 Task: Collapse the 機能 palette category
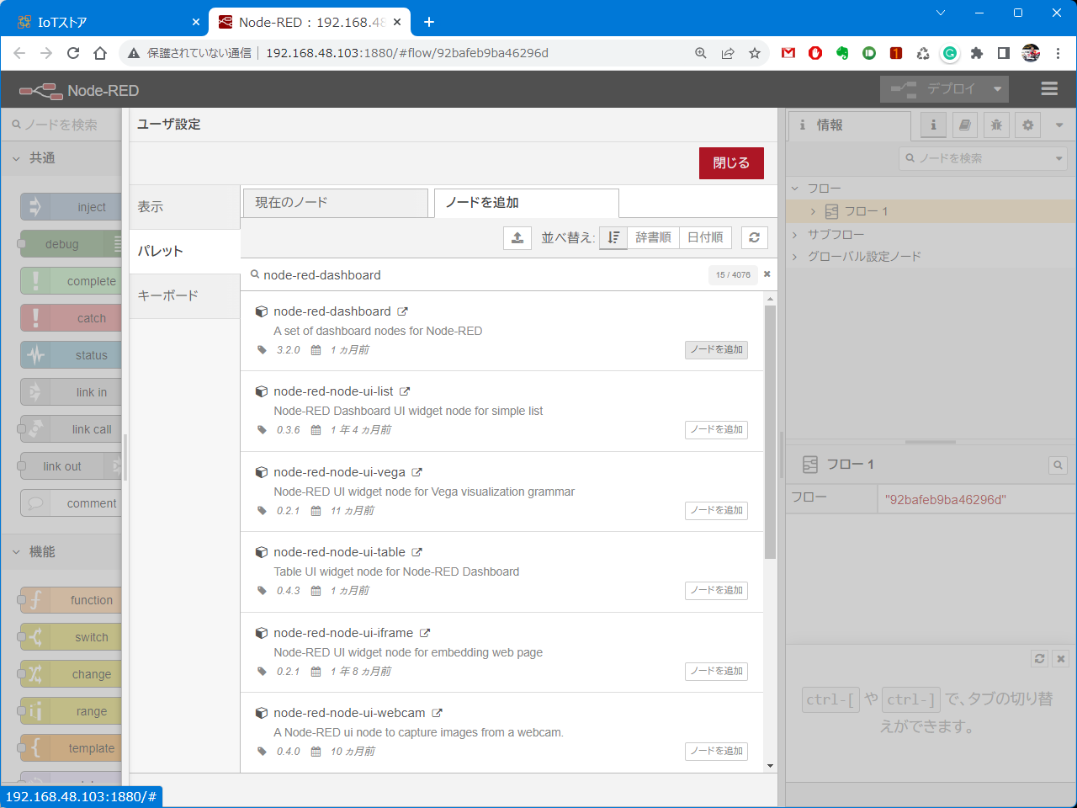click(x=61, y=551)
